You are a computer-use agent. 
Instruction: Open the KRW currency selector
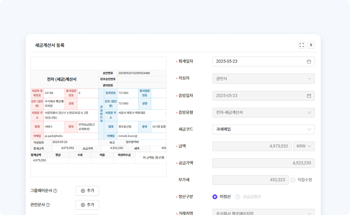[x=304, y=146]
